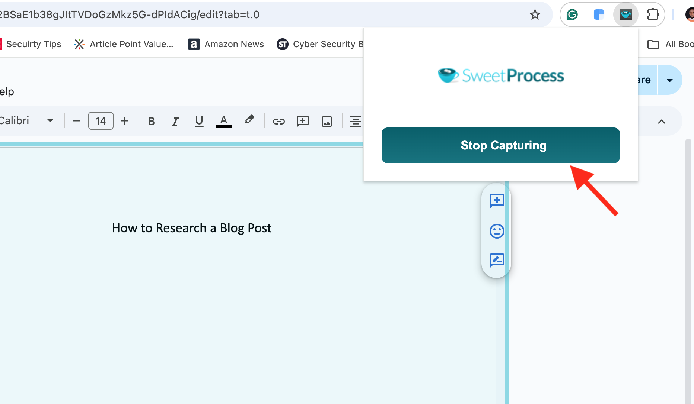The width and height of the screenshot is (694, 404).
Task: Insert an image from the toolbar
Action: (x=327, y=121)
